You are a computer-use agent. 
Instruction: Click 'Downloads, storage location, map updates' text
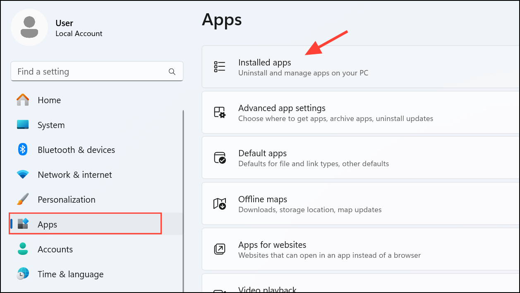(310, 210)
